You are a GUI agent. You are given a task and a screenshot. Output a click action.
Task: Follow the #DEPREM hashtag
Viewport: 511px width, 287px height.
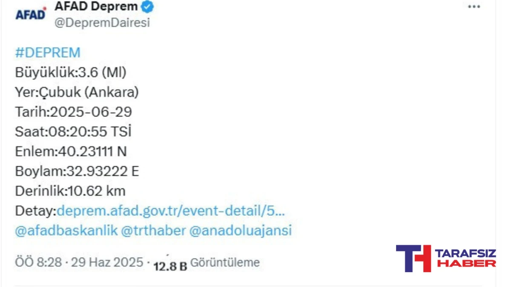click(48, 53)
